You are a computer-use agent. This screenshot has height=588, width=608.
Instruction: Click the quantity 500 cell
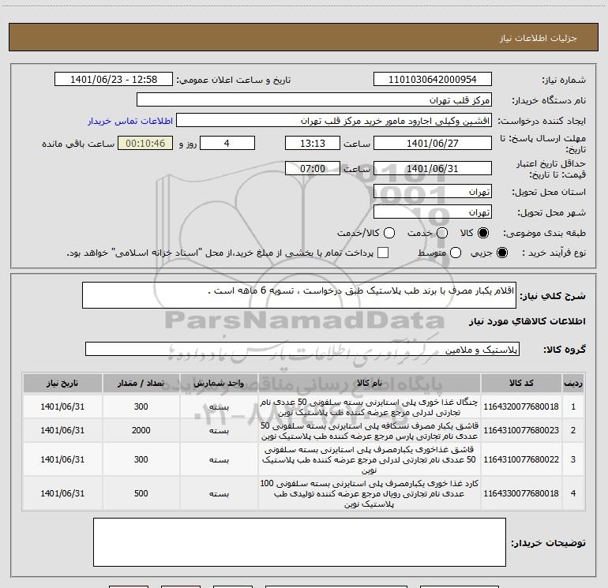tap(141, 493)
